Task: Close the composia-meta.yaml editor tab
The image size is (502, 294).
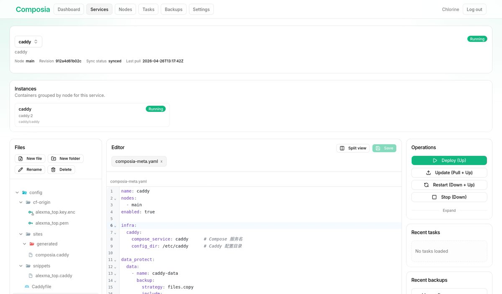Action: [161, 161]
